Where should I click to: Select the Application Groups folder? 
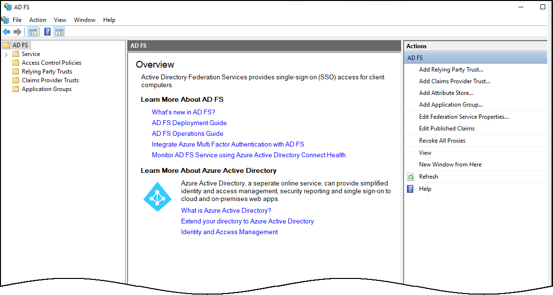(46, 89)
